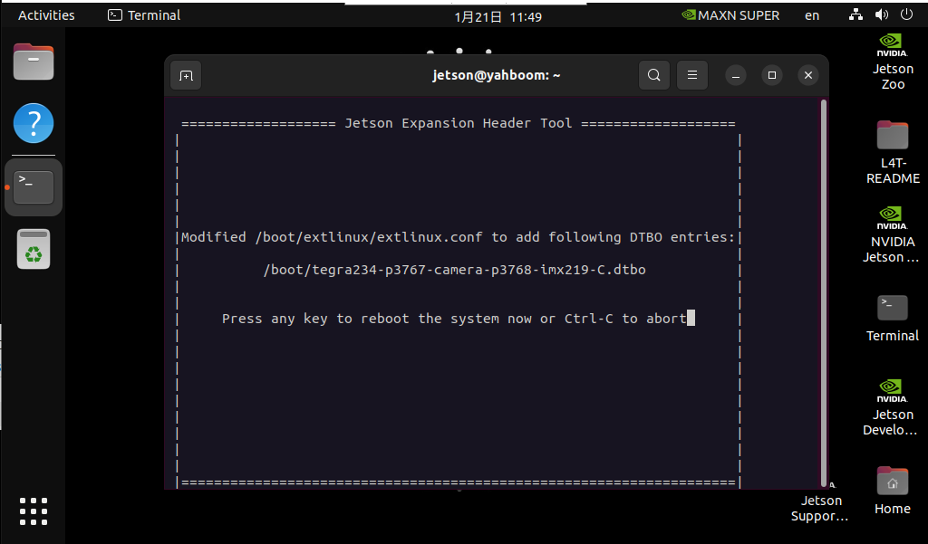Viewport: 928px width, 544px height.
Task: Close the terminal window
Action: pyautogui.click(x=807, y=75)
